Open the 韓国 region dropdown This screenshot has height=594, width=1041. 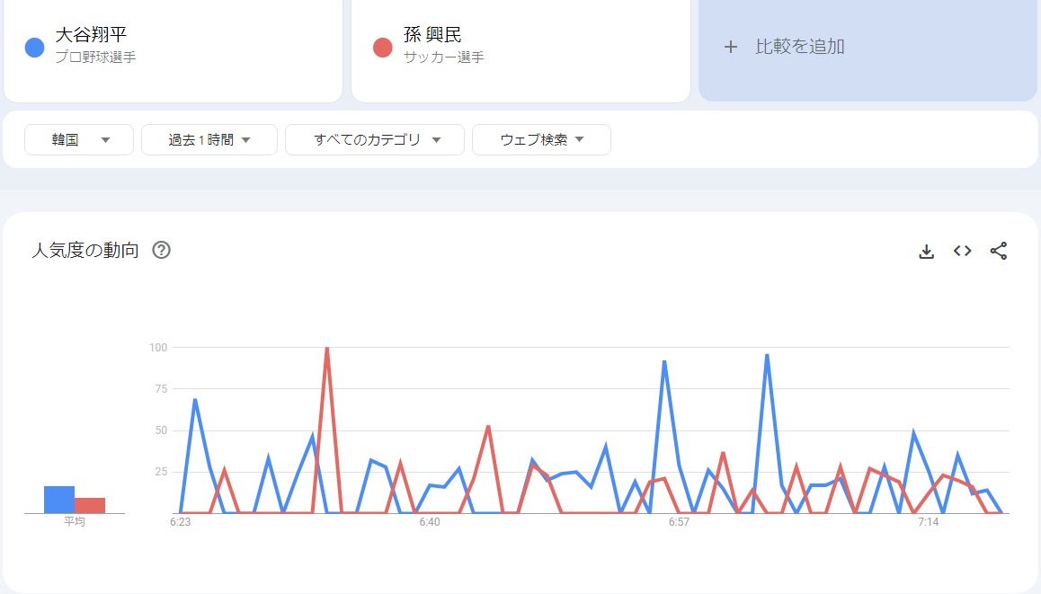pos(79,140)
